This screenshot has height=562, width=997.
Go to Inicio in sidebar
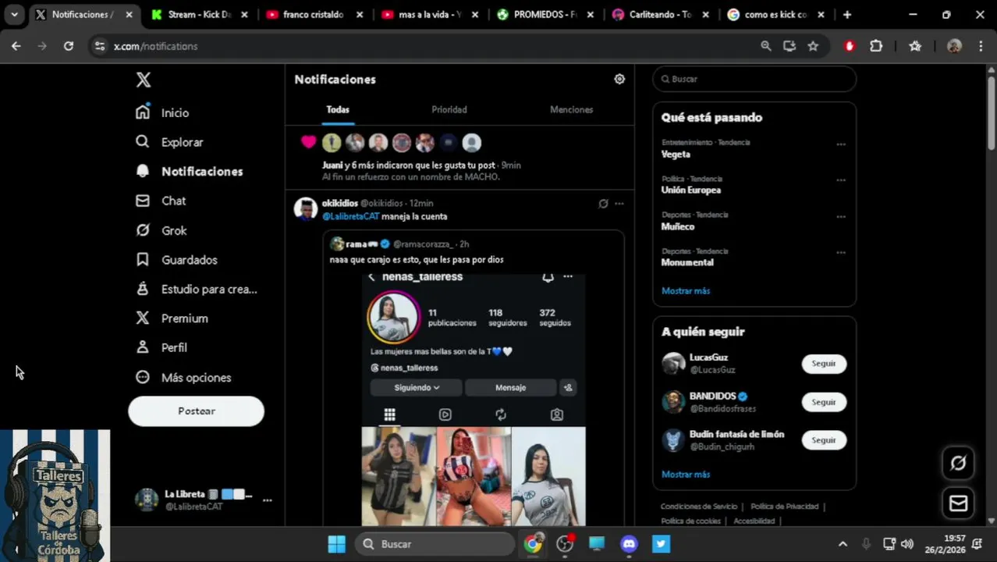coord(162,112)
